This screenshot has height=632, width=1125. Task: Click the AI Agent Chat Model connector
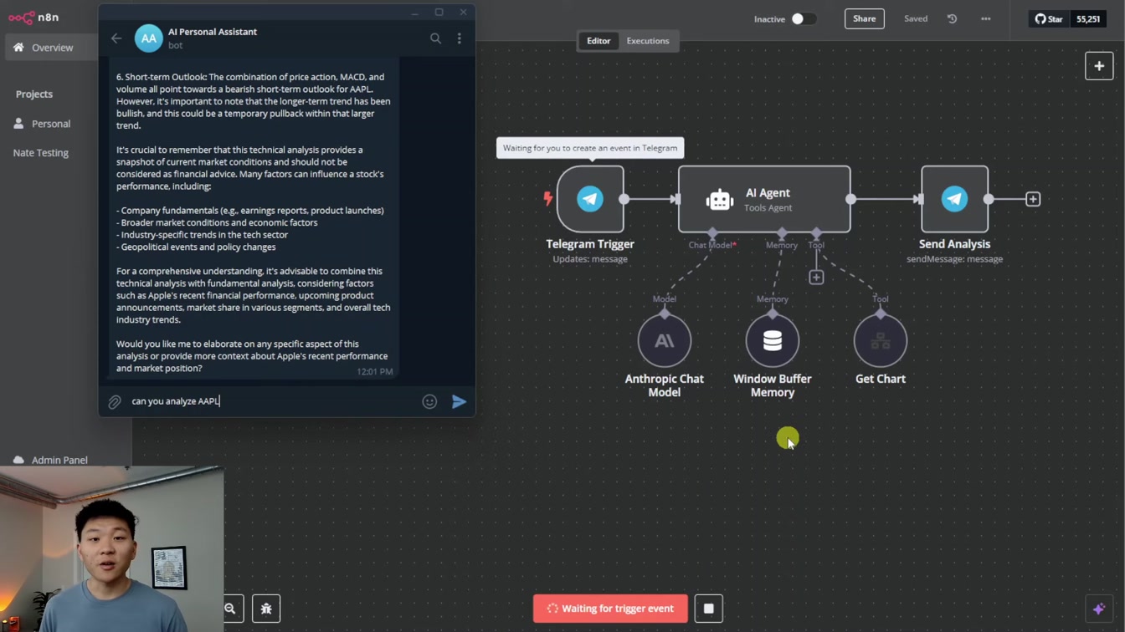click(712, 232)
